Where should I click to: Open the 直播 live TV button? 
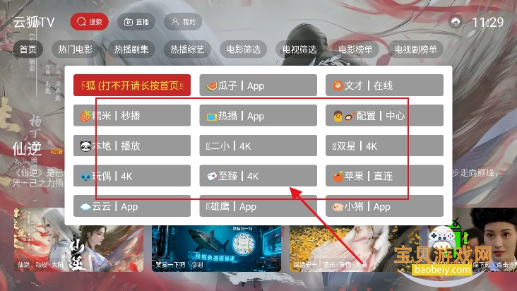136,22
